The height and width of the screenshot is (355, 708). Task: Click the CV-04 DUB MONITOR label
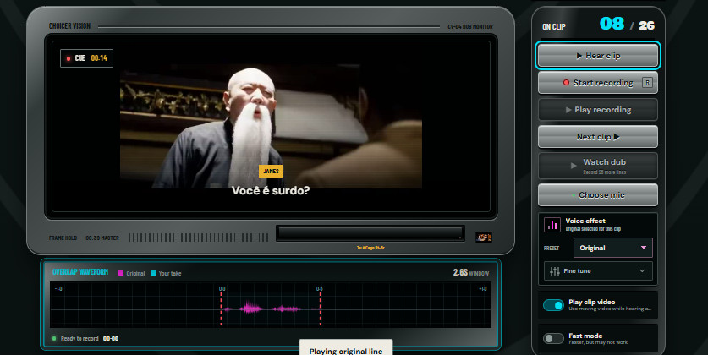pos(470,26)
